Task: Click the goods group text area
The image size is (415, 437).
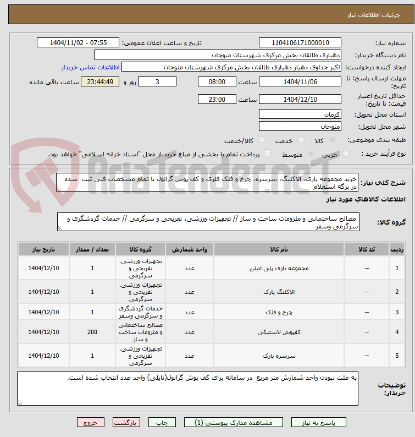Action: (x=208, y=222)
